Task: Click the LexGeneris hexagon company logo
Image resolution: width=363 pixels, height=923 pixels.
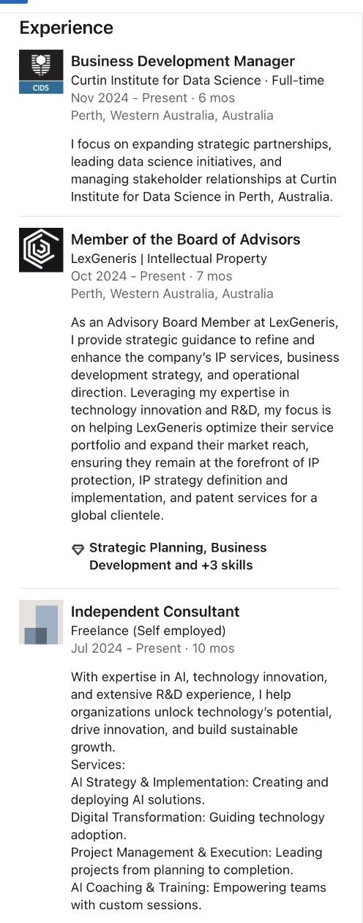Action: (41, 250)
